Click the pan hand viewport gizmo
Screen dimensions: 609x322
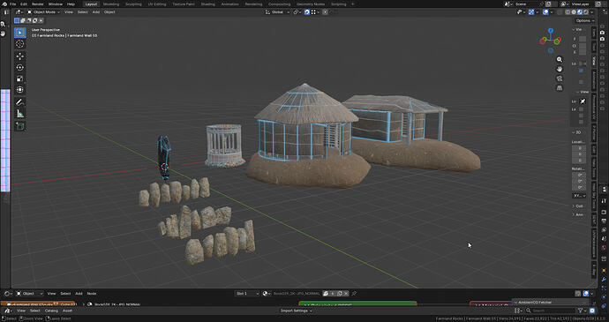(560, 69)
